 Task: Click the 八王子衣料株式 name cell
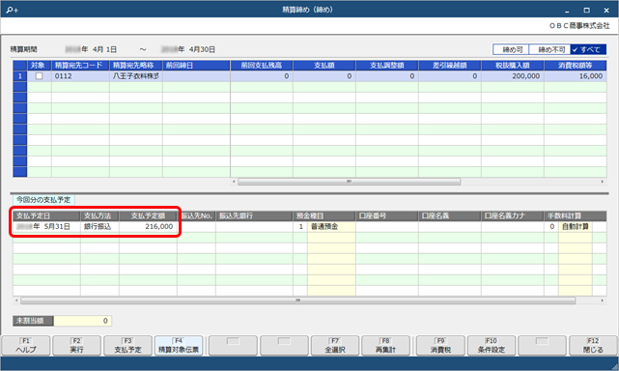click(136, 76)
